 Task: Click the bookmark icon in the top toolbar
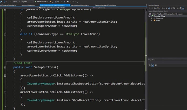pyautogui.click(x=68, y=2)
